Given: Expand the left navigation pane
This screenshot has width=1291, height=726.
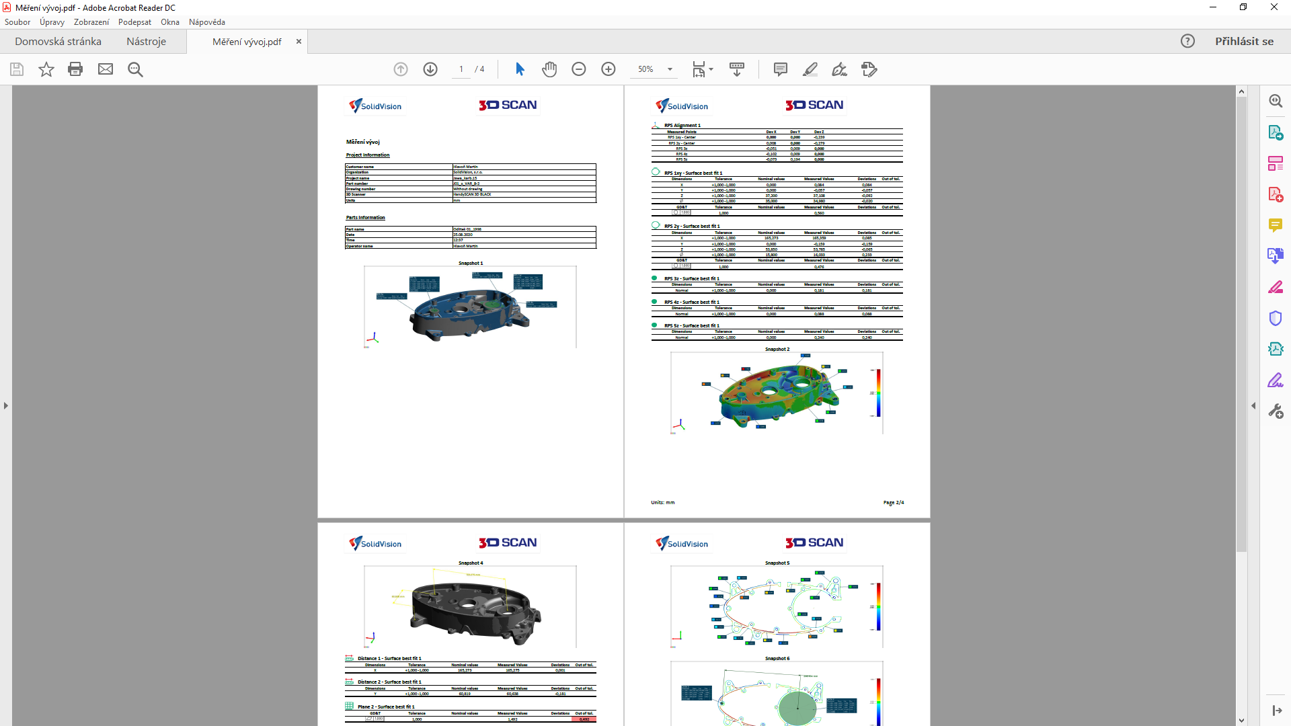Looking at the screenshot, I should (x=6, y=405).
